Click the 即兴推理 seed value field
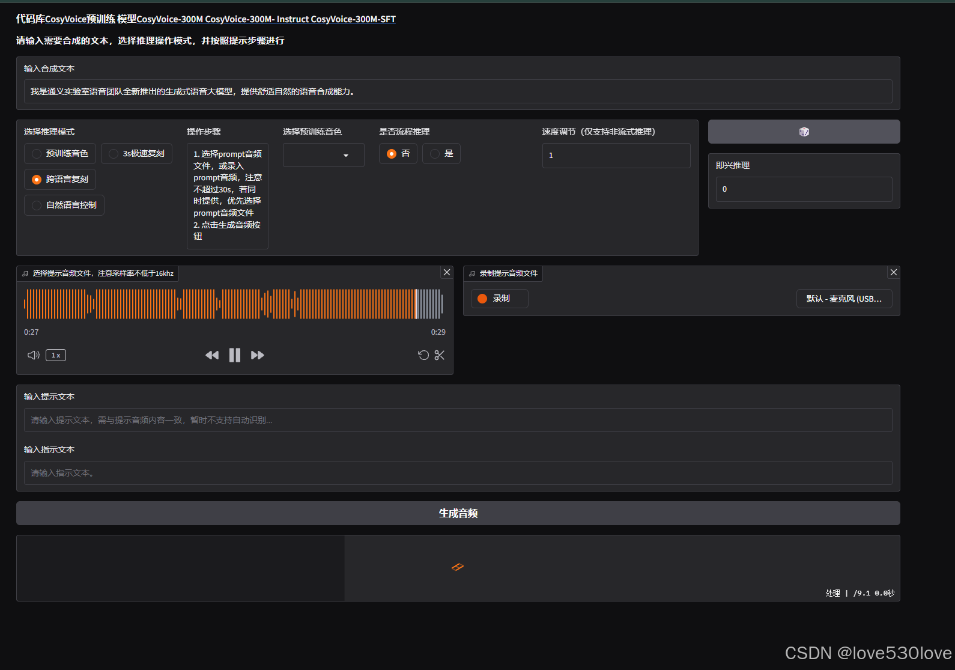The width and height of the screenshot is (955, 670). pos(804,189)
